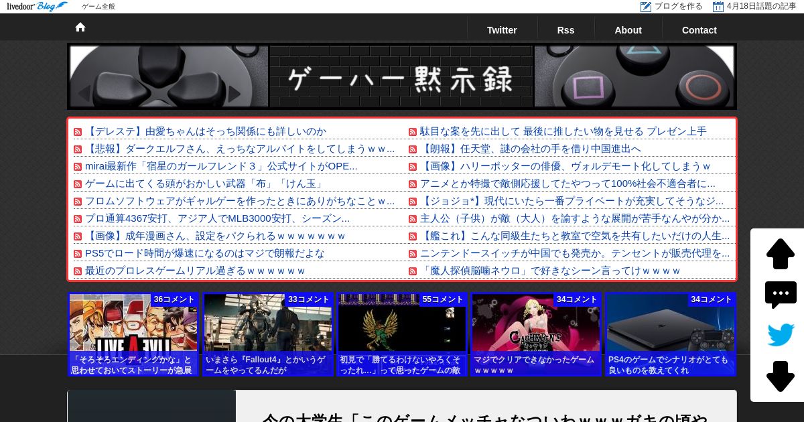Click RSS icon beside 【デレステ】由愛ちゃん headline

coord(78,132)
